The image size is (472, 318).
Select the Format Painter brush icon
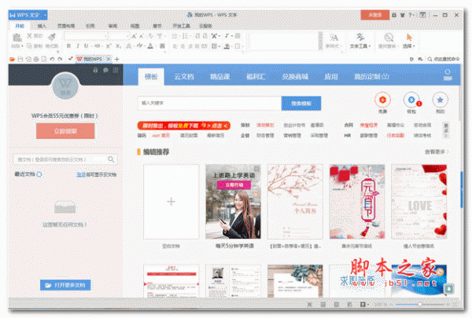(52, 37)
